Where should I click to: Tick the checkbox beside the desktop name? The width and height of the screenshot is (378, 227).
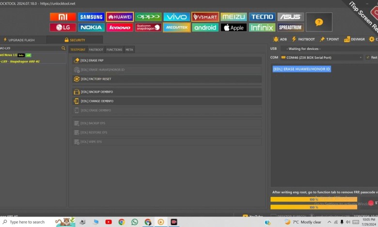(x=273, y=216)
